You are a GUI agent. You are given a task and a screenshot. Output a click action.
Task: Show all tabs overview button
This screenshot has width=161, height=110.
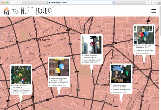point(154,2)
